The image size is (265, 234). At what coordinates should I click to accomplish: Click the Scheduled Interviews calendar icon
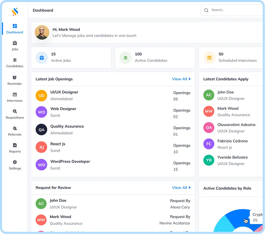[209, 58]
